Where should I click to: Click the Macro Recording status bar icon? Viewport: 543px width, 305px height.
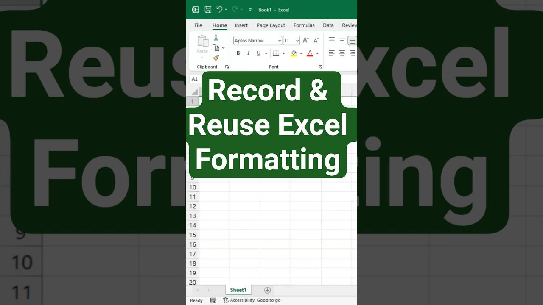point(213,300)
